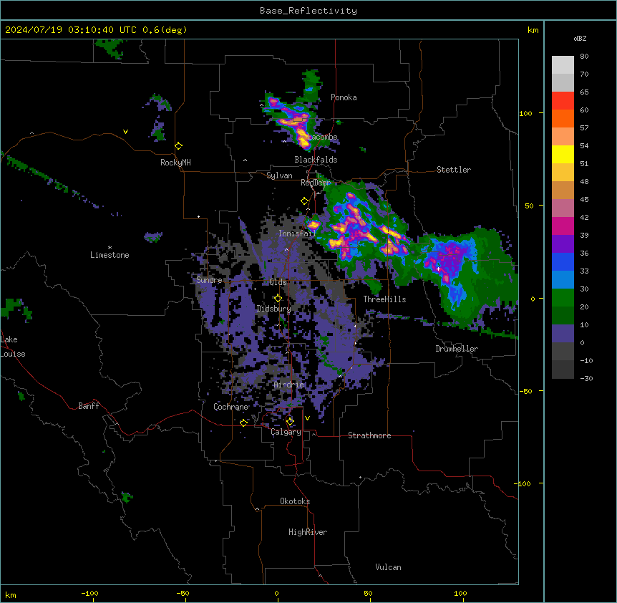Select the Olds label
The width and height of the screenshot is (617, 603).
click(x=278, y=282)
